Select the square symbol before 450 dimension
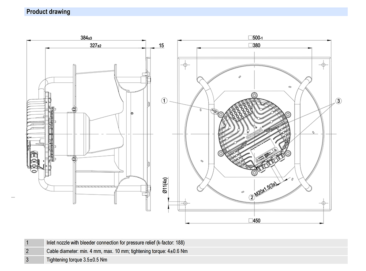Image resolution: width=366 pixels, height=271 pixels. (x=251, y=220)
